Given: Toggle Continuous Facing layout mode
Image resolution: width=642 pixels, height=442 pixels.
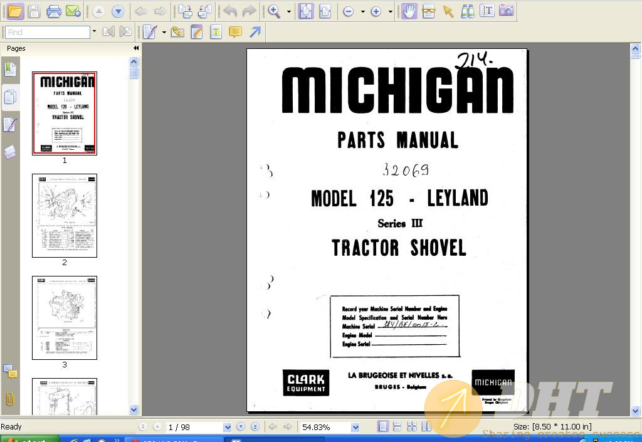Looking at the screenshot, I should pyautogui.click(x=426, y=427).
